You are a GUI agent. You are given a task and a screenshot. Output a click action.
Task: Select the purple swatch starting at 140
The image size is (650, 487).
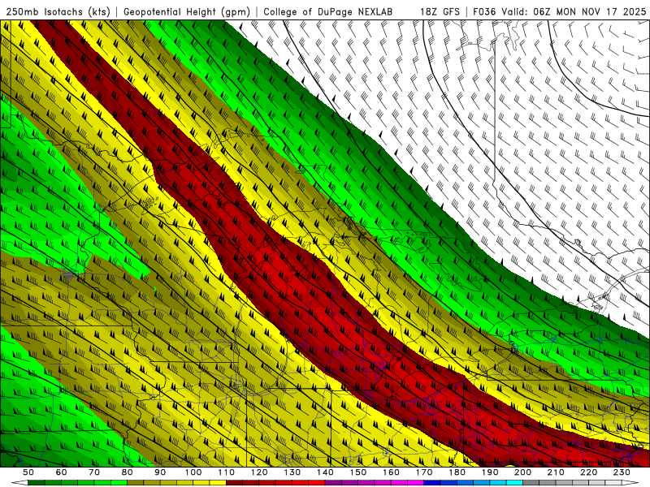tap(333, 483)
